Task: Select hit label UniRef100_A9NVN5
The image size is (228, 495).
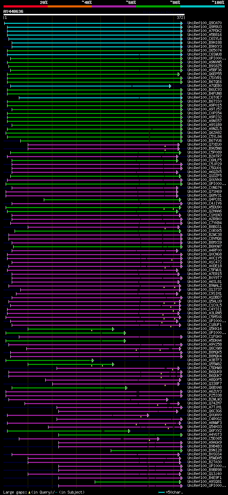Action: (x=204, y=62)
